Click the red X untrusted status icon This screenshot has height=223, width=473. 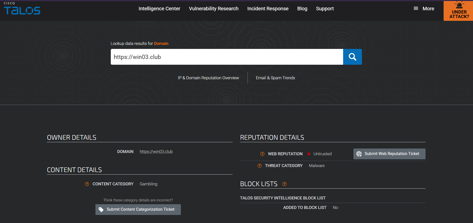(x=309, y=154)
